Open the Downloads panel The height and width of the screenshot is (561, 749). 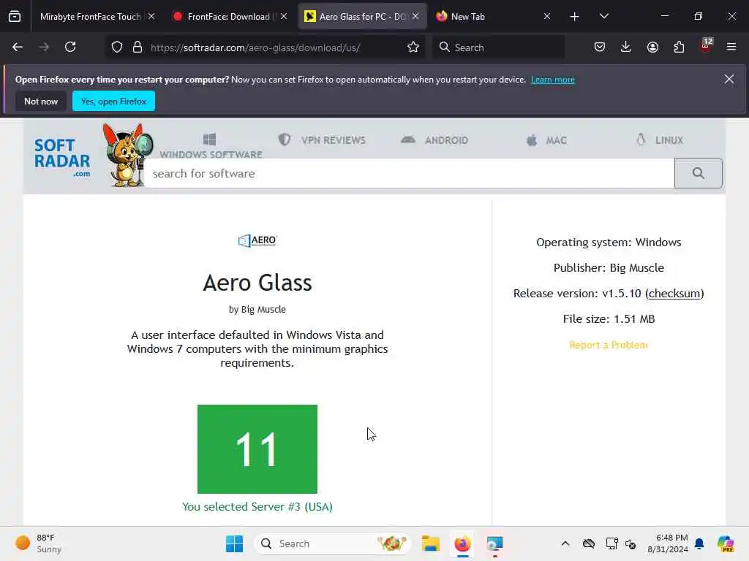(x=626, y=47)
